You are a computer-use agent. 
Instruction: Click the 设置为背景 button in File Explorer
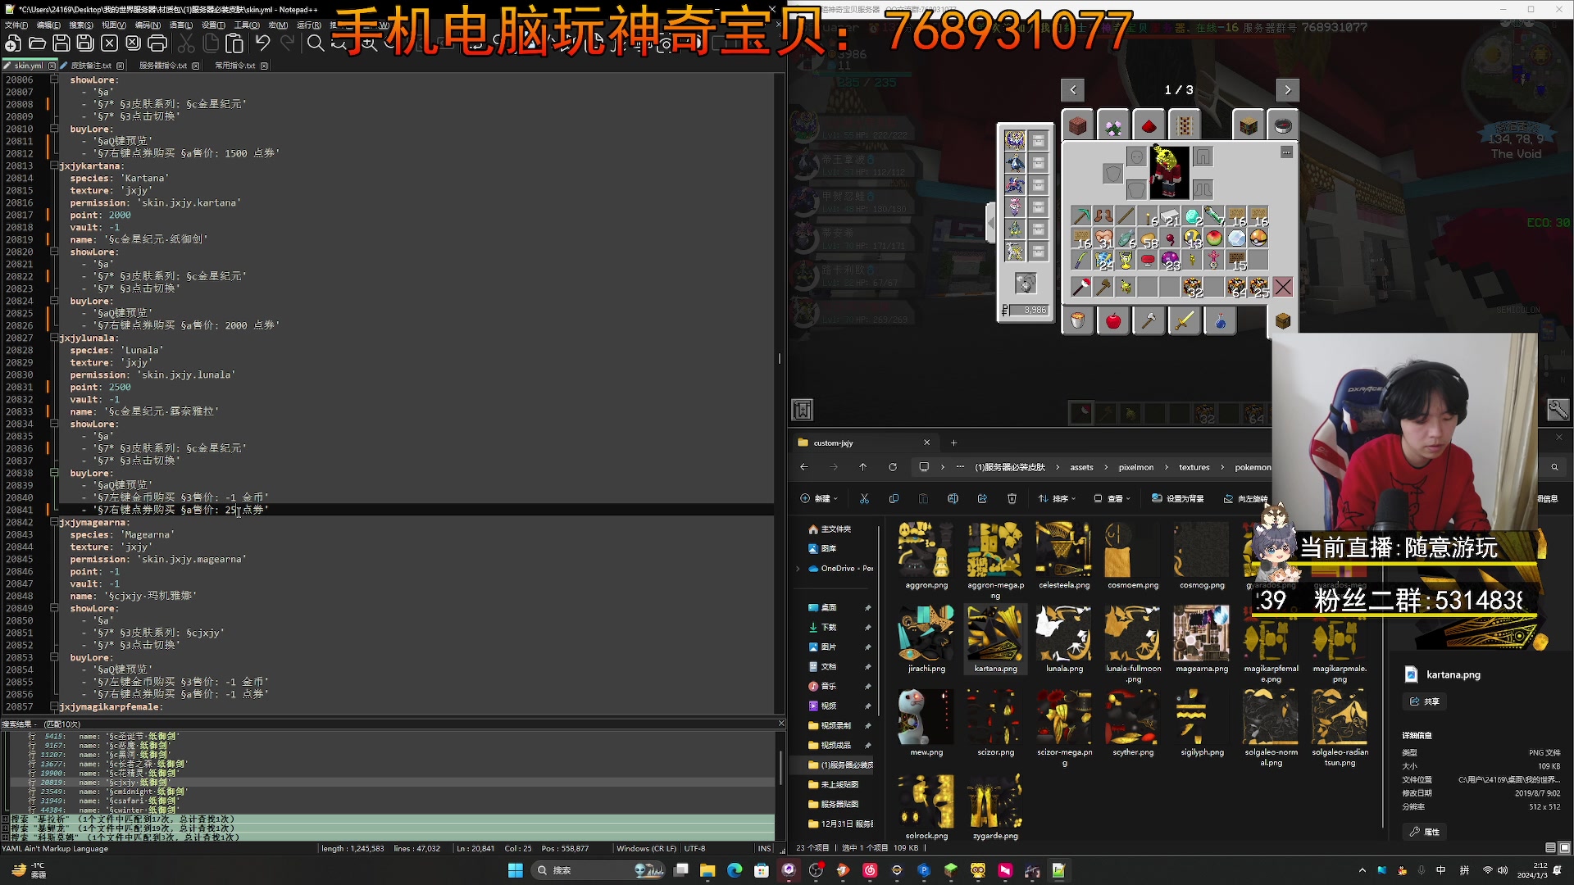[1178, 498]
